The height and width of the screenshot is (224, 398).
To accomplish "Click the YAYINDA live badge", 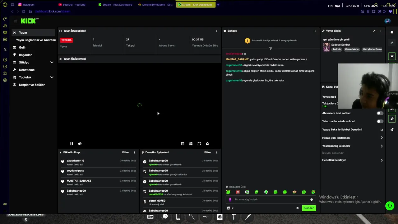I will pyautogui.click(x=66, y=40).
